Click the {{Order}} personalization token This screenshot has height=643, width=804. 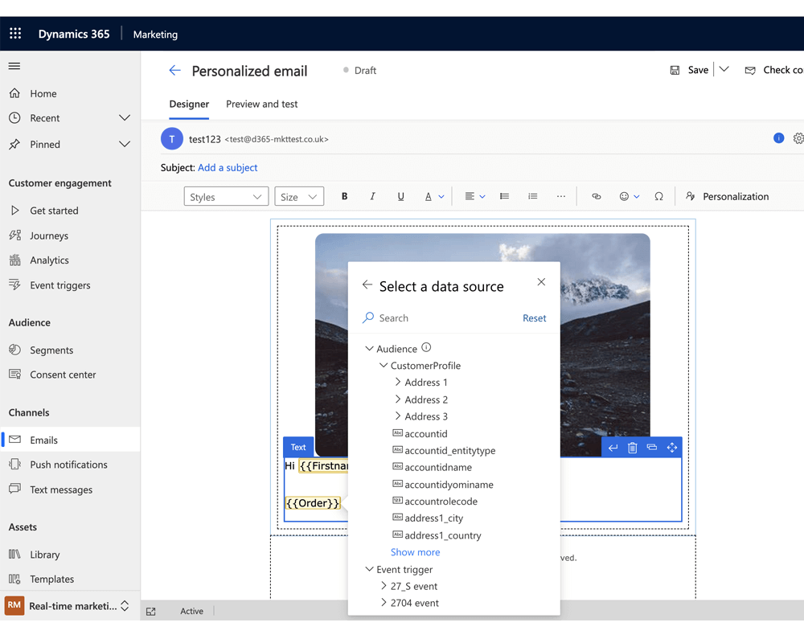pos(313,503)
